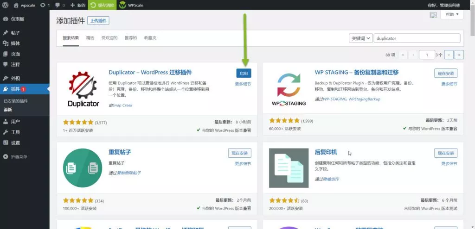475x229 pixels.
Task: Open the 页面 pages menu
Action: pos(15,54)
